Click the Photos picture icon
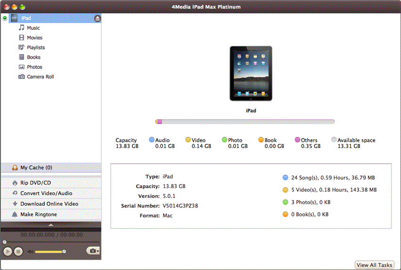The height and width of the screenshot is (270, 401). tap(22, 67)
